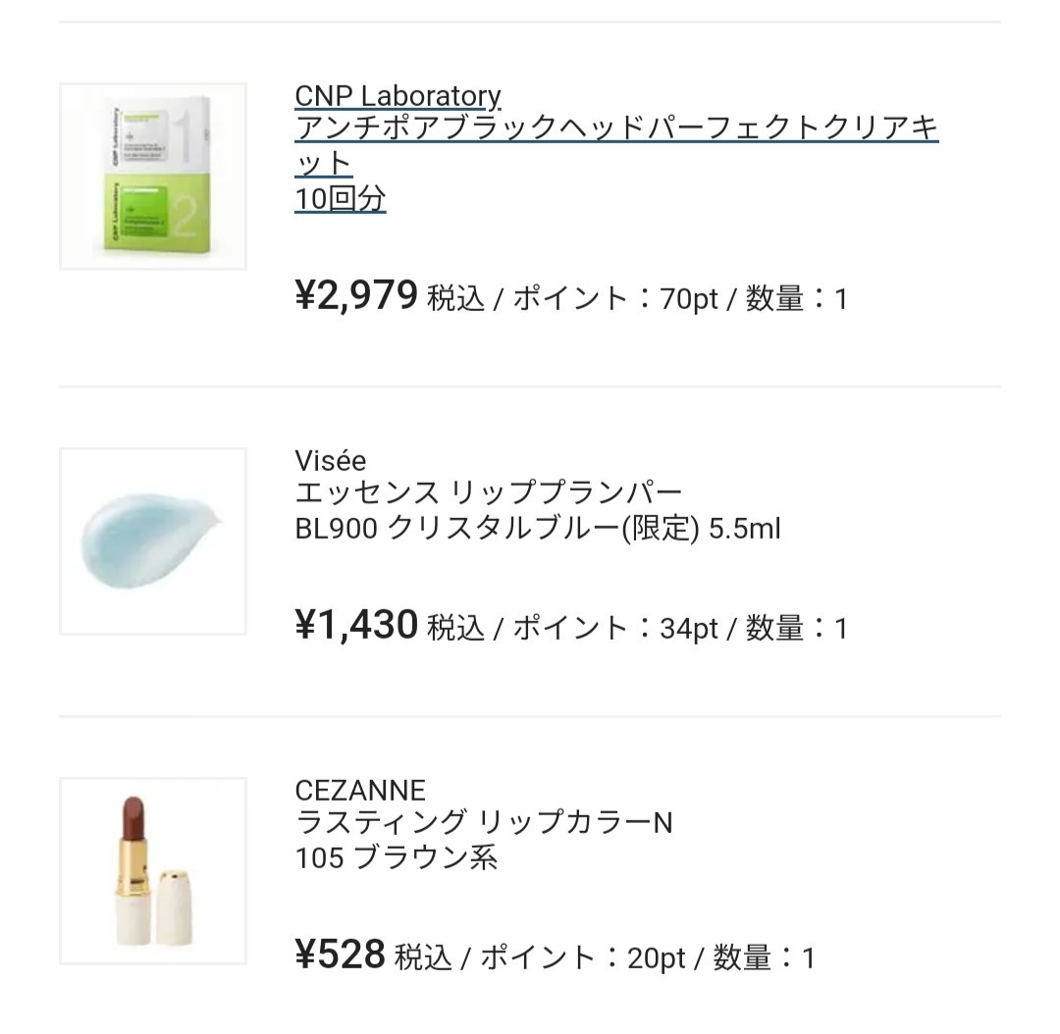Click the ¥2,979 price

coord(356,295)
